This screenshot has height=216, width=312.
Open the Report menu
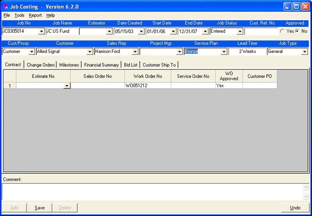(35, 15)
